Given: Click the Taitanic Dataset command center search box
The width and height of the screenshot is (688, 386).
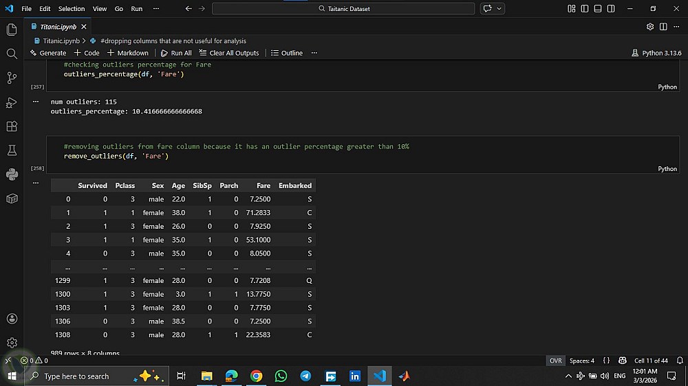Looking at the screenshot, I should [343, 8].
